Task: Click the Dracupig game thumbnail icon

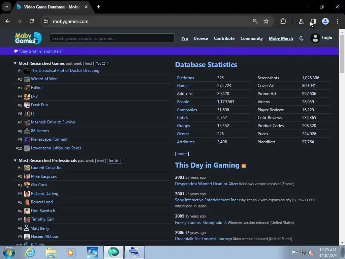Action: coord(27,71)
